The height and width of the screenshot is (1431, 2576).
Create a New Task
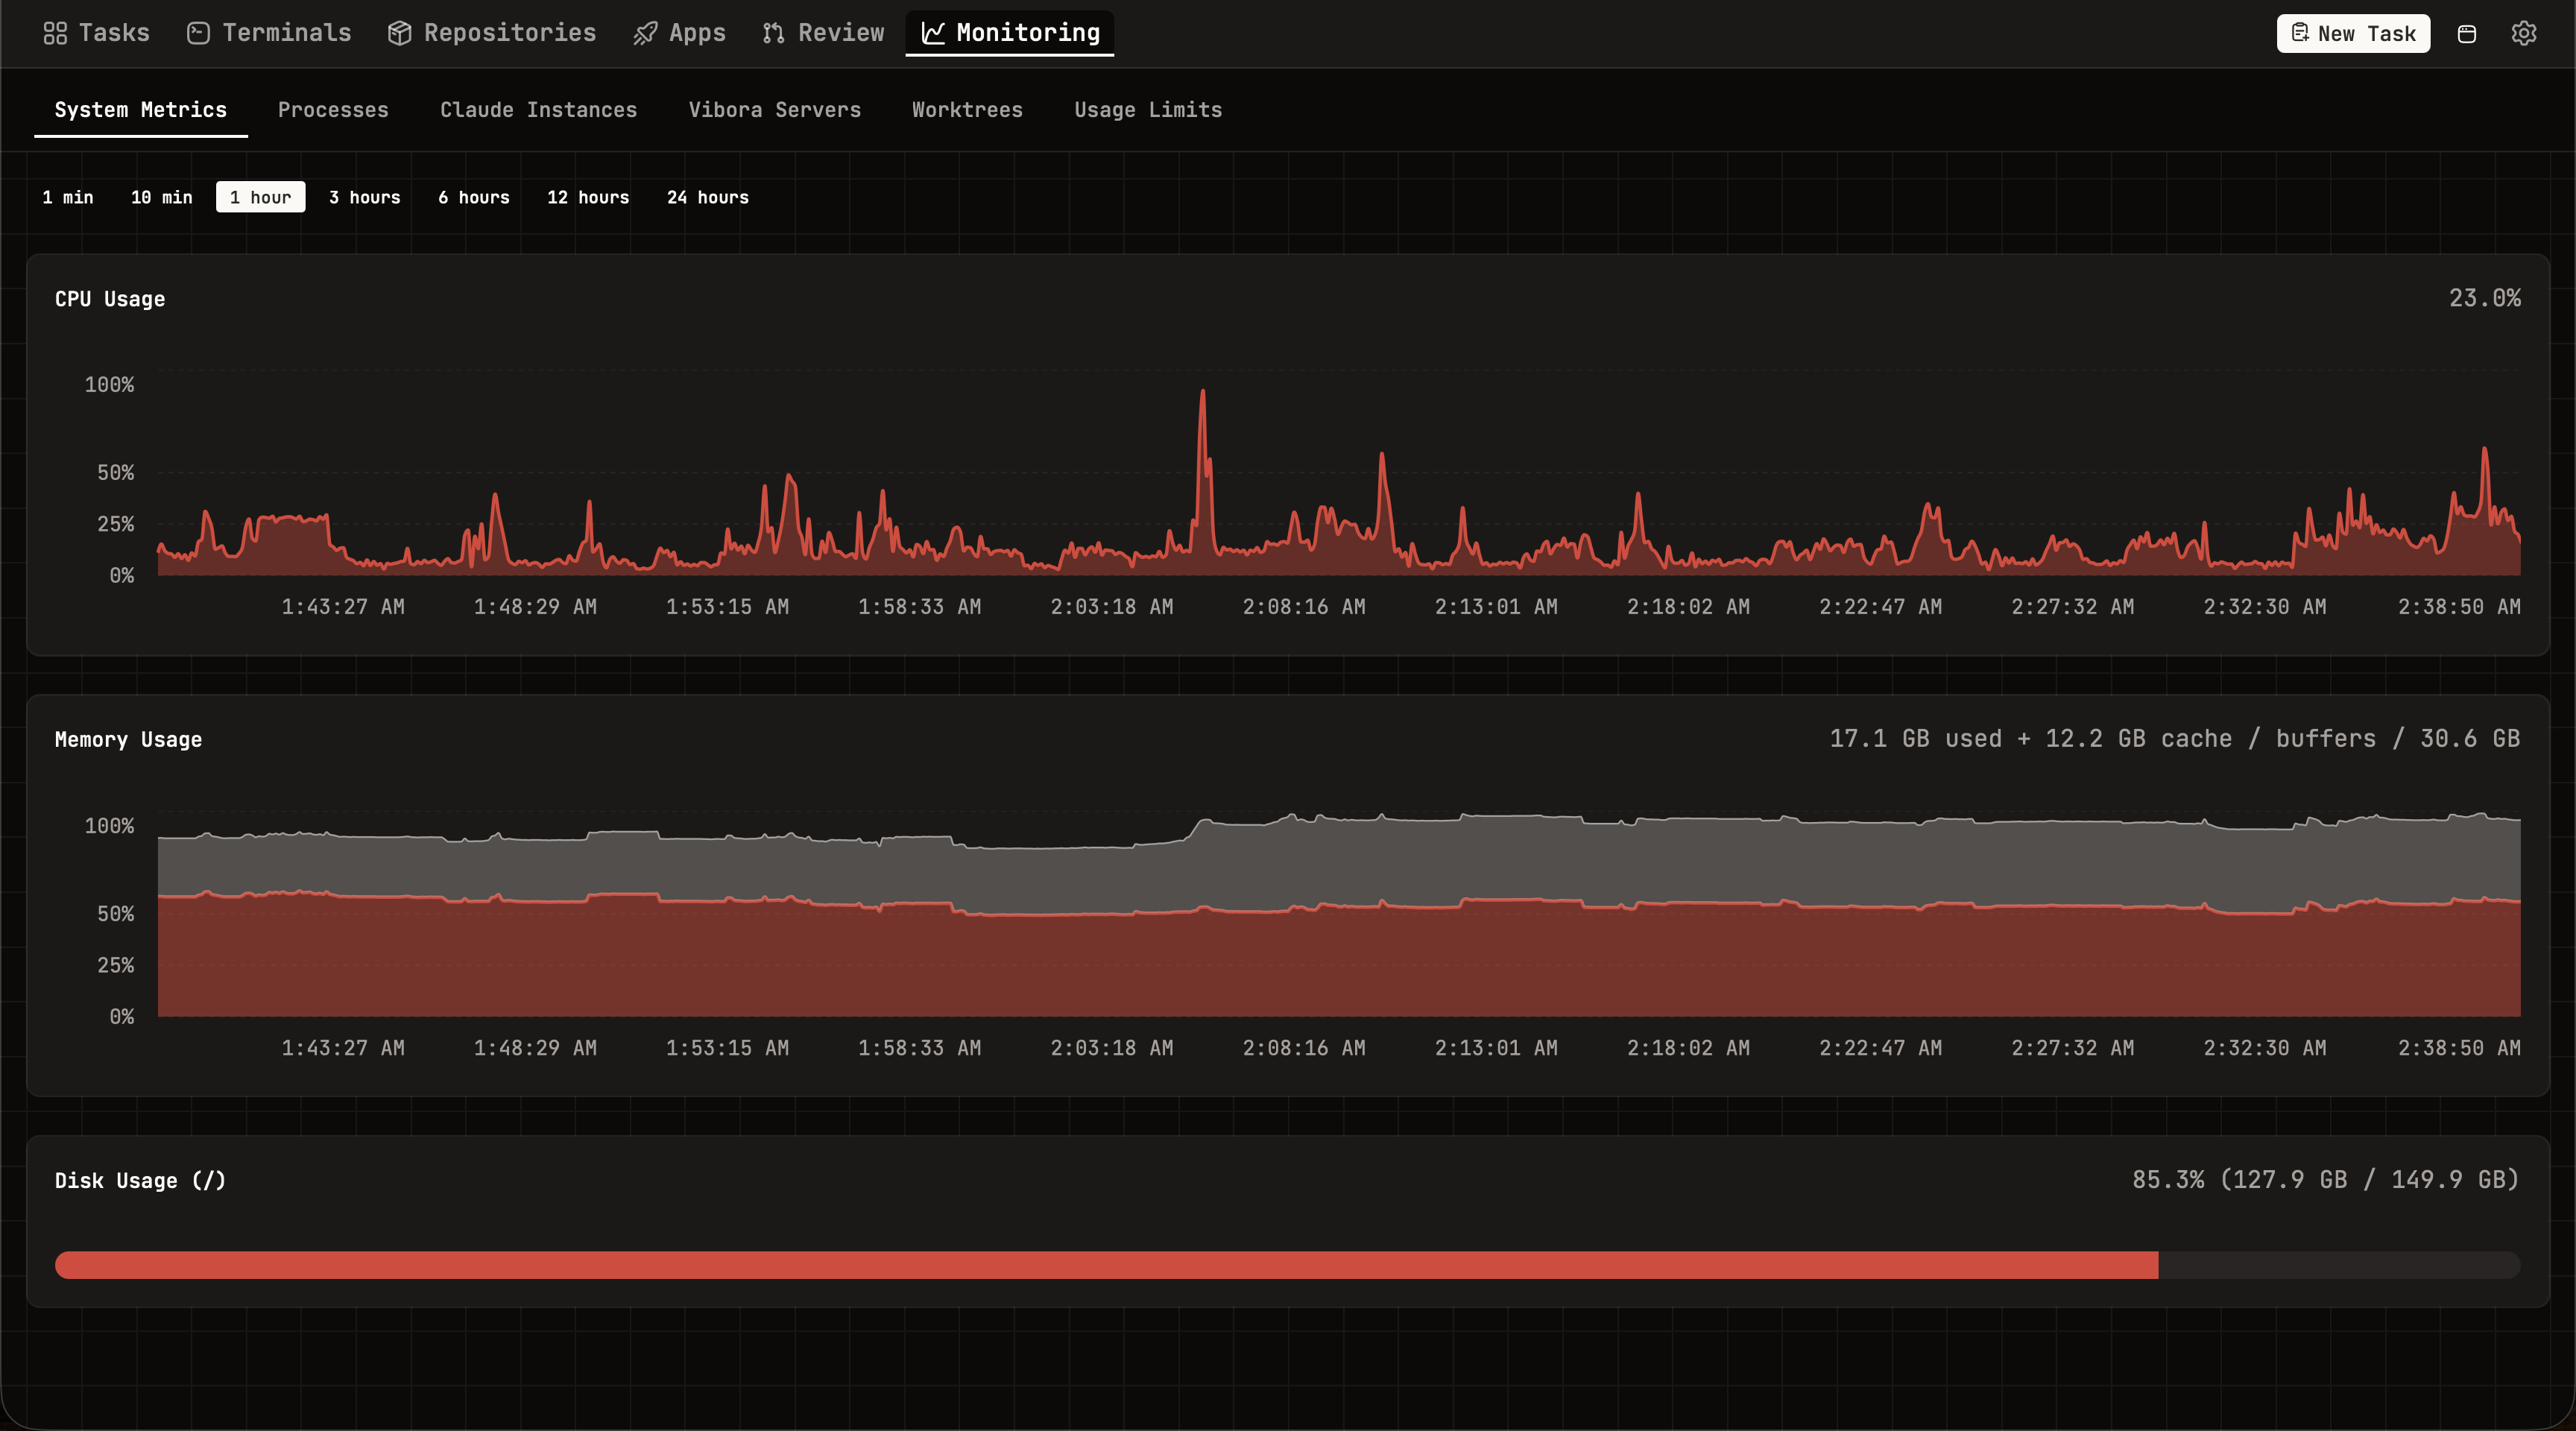[2353, 33]
